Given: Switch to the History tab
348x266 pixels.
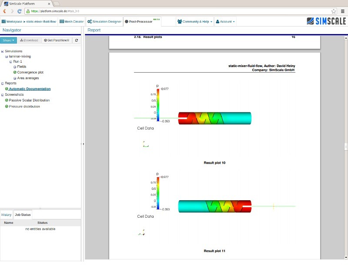Looking at the screenshot, I should [x=6, y=215].
